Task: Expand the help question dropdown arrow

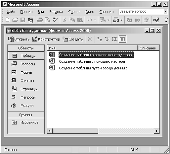Action: 165,12
